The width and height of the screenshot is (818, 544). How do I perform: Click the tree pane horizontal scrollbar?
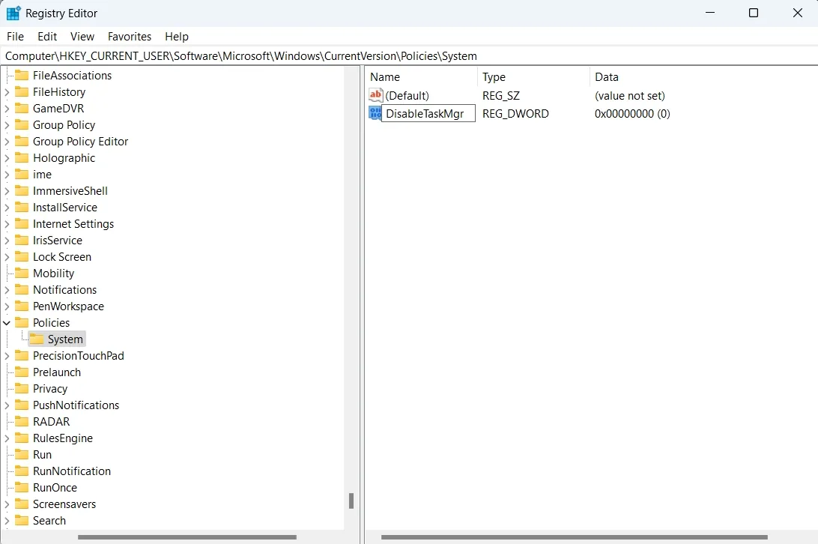tap(187, 537)
